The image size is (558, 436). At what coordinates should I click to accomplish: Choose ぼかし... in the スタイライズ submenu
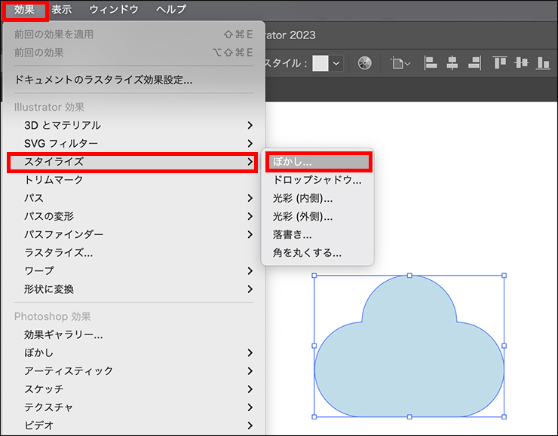point(317,162)
